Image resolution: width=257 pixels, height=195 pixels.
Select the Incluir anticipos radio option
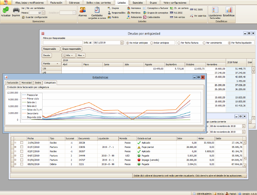(x=152, y=42)
